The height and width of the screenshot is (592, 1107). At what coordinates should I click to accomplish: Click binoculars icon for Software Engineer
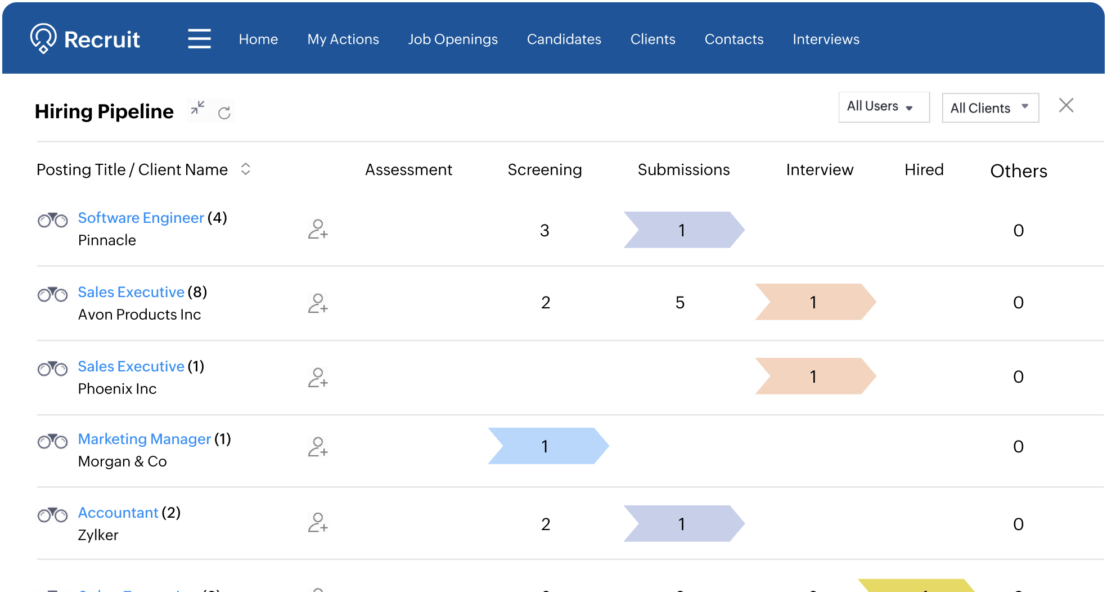click(52, 220)
